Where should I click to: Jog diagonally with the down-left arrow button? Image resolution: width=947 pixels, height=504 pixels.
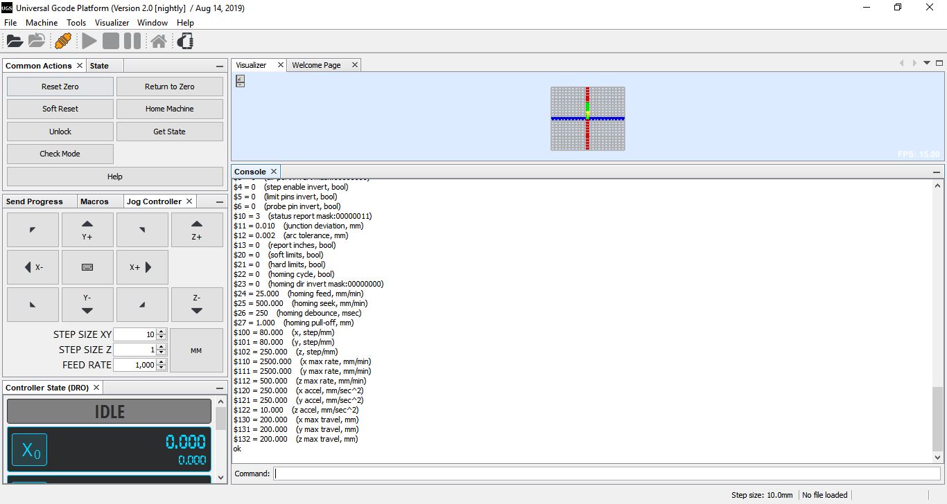(x=33, y=305)
